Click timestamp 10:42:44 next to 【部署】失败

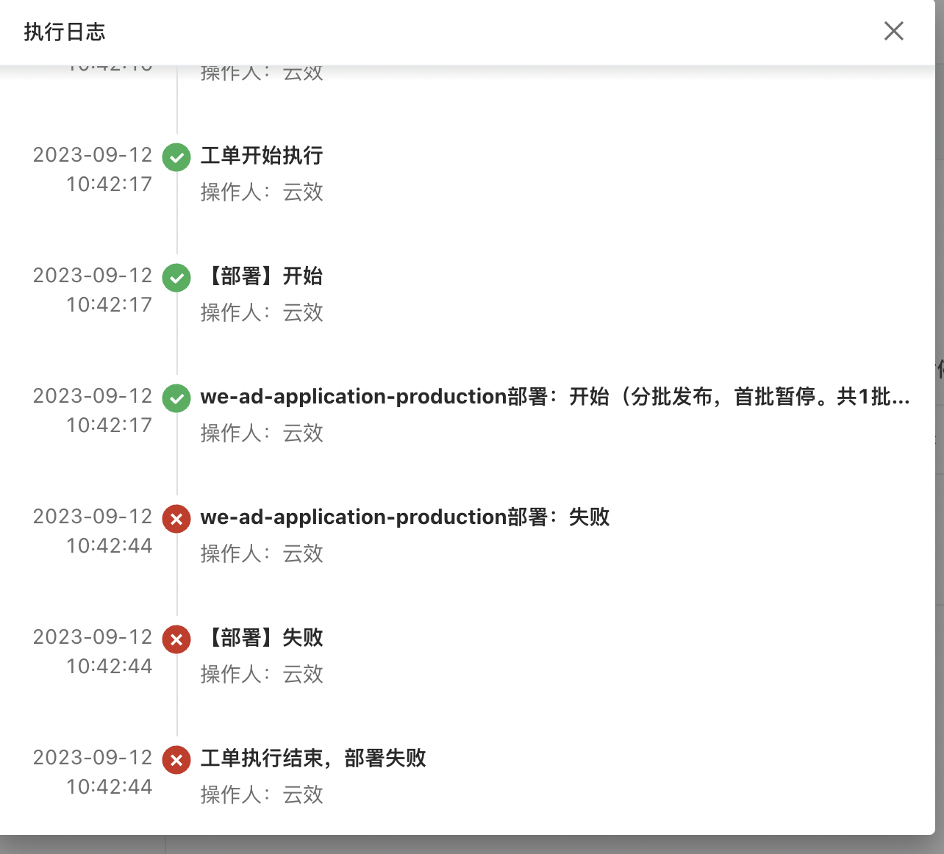tap(109, 667)
